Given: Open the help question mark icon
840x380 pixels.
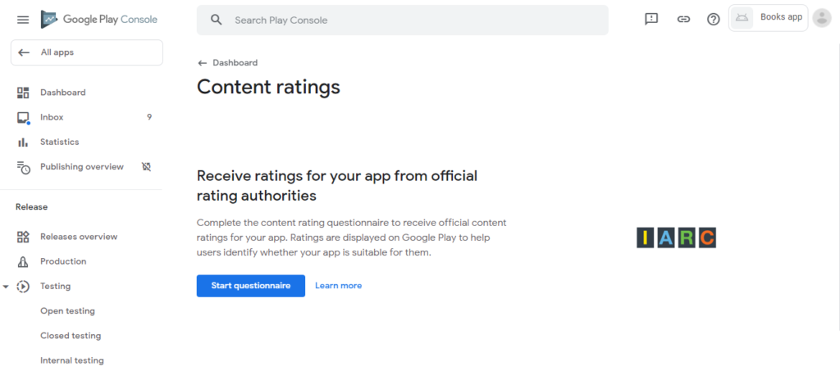Looking at the screenshot, I should click(713, 20).
